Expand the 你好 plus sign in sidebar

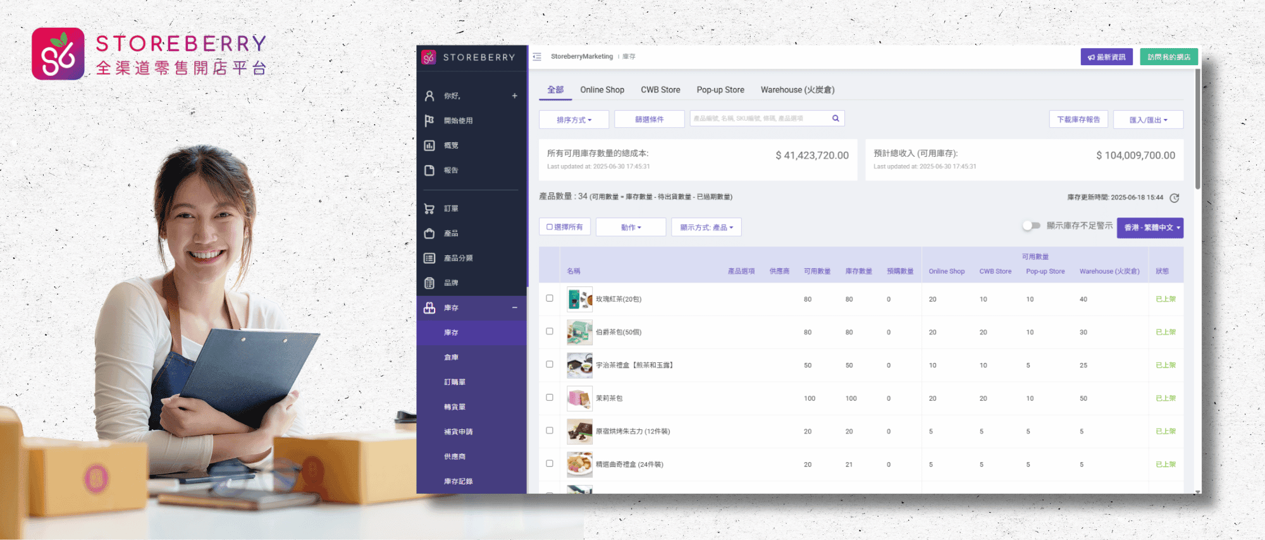pyautogui.click(x=515, y=95)
